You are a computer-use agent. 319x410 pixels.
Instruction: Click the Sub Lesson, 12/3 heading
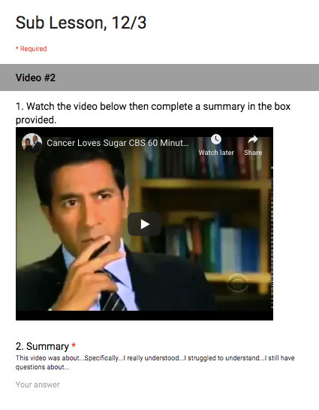[81, 23]
